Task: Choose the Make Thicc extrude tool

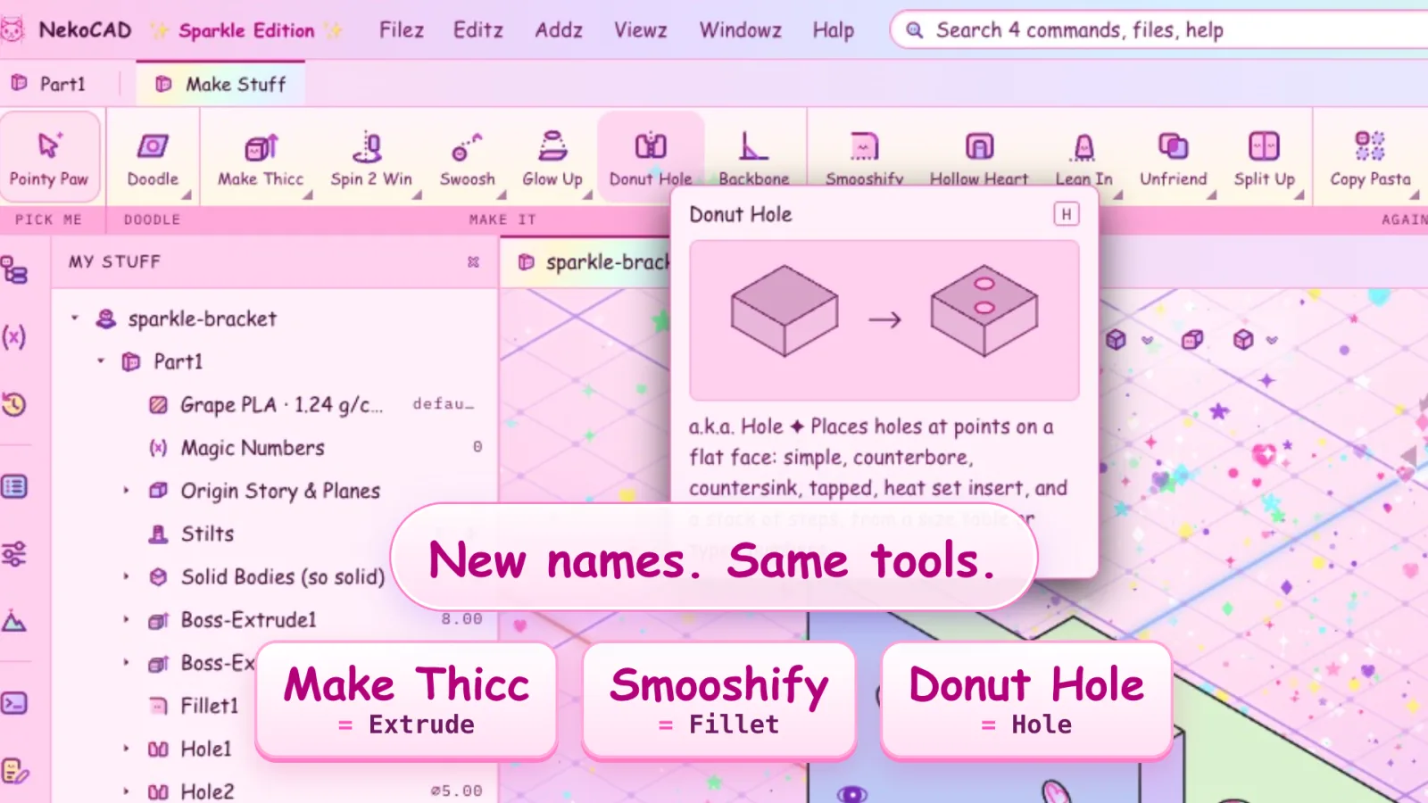Action: tap(261, 159)
